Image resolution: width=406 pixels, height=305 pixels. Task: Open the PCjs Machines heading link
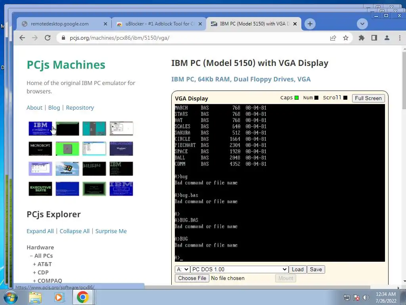point(66,65)
